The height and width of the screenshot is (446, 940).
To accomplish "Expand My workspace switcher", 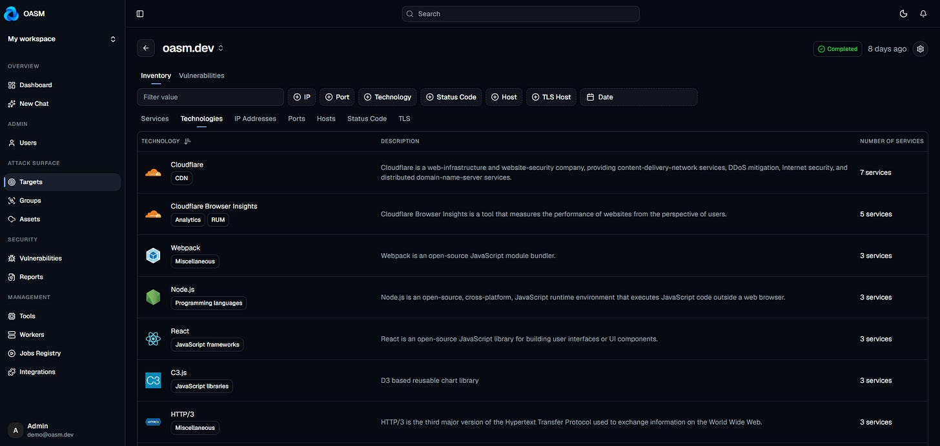I will click(x=62, y=39).
